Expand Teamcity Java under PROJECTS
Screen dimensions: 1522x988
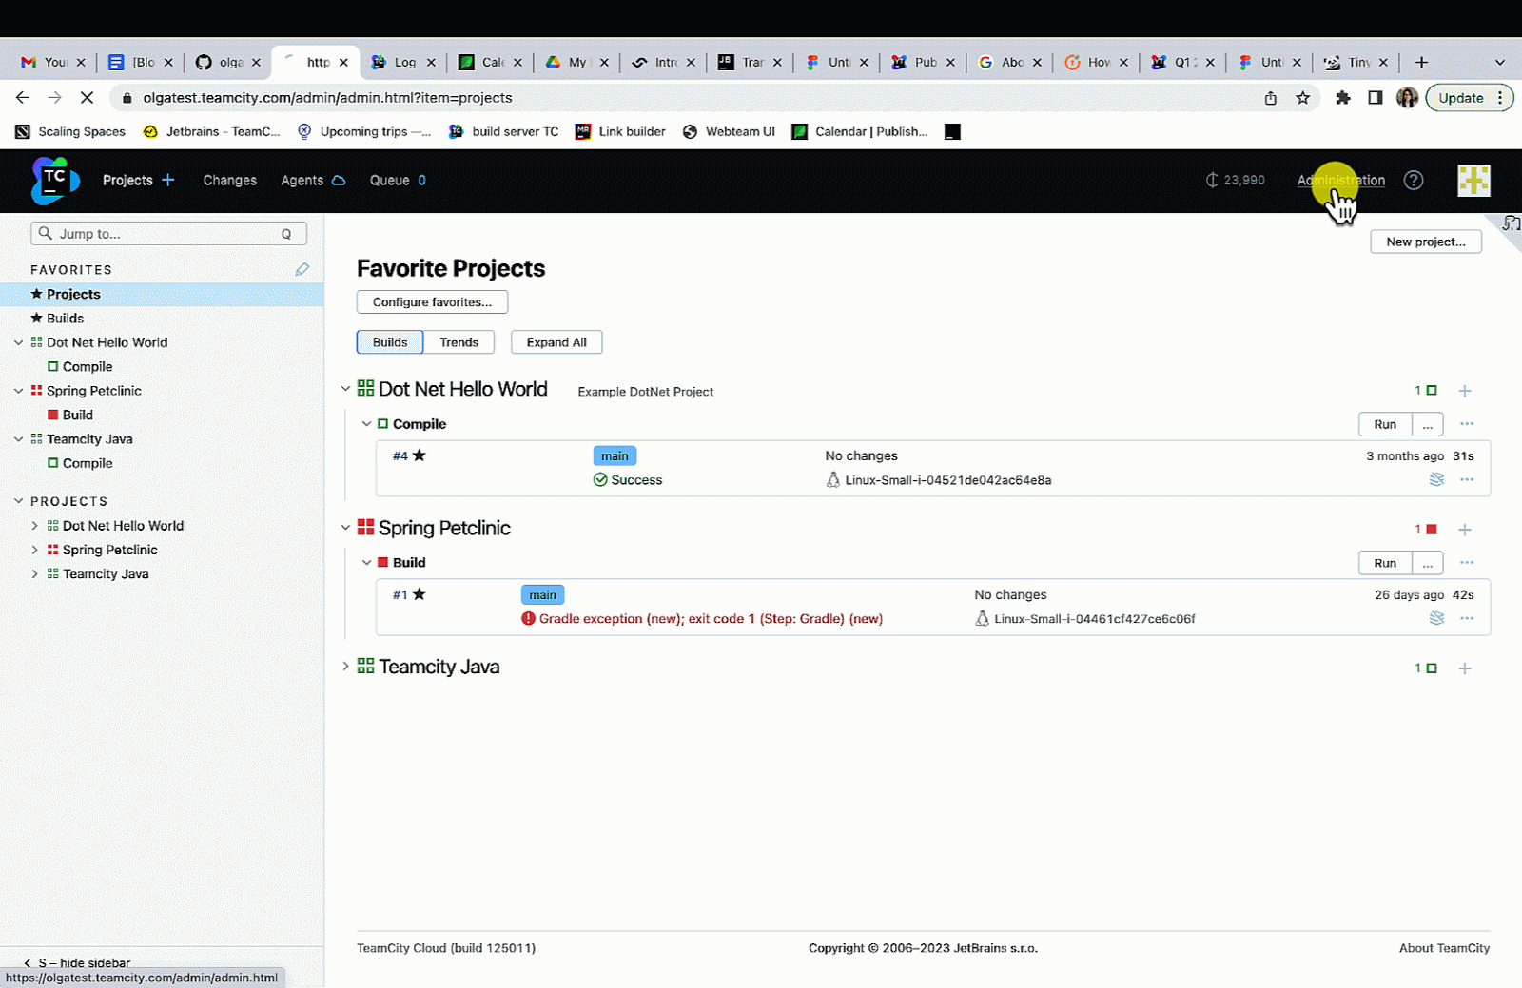tap(35, 573)
